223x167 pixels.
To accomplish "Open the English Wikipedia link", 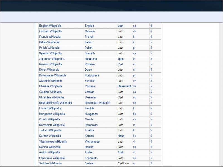I will [50, 26].
